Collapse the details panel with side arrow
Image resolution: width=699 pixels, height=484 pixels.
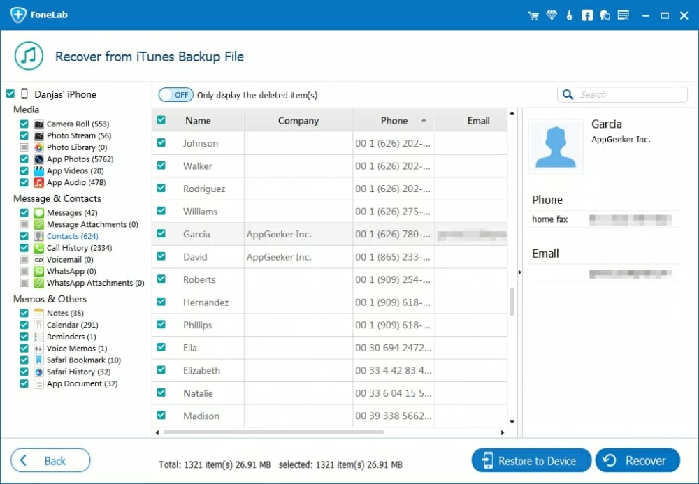click(x=519, y=272)
